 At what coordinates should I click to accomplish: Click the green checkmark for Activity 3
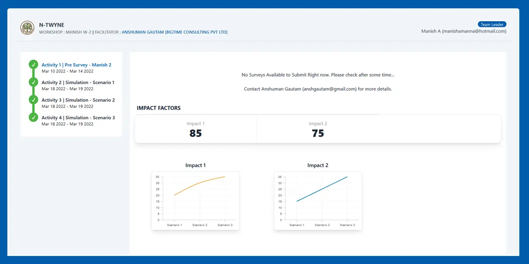[33, 100]
